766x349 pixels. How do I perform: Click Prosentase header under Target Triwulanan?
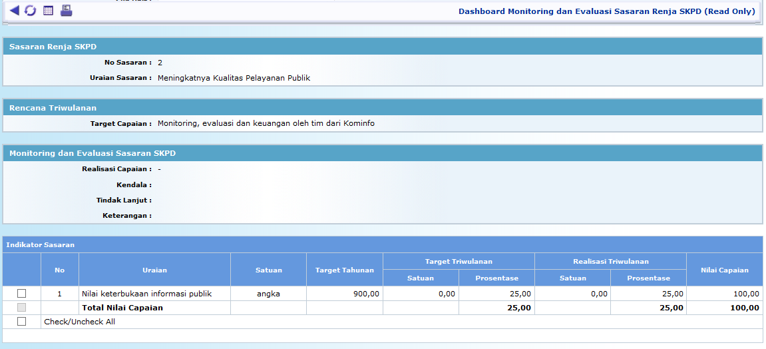pos(496,278)
